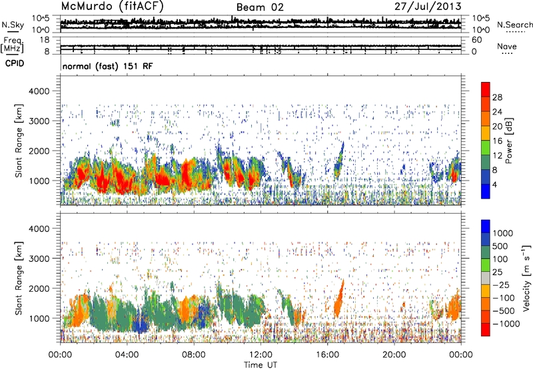The width and height of the screenshot is (533, 369).
Task: Click the slanted echo streak near 16:30 in Power panel
Action: click(339, 161)
